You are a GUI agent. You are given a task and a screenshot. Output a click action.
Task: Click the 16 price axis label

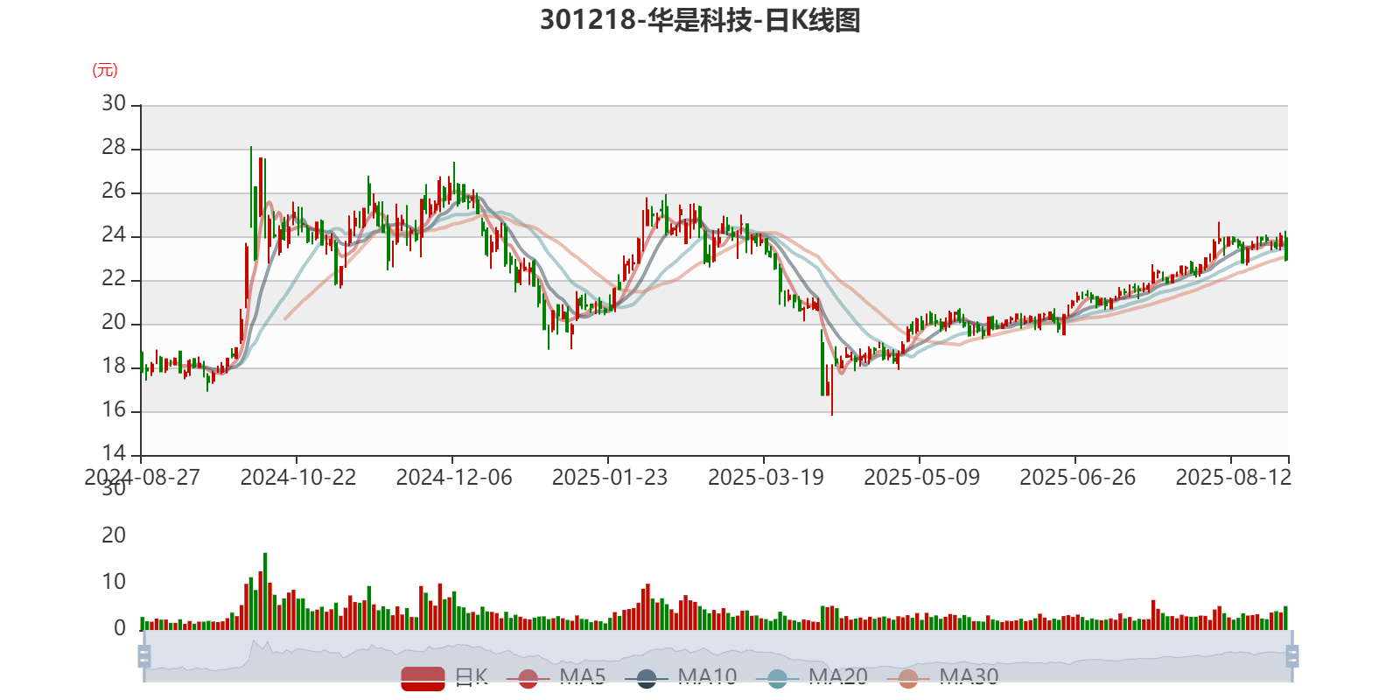coord(114,410)
